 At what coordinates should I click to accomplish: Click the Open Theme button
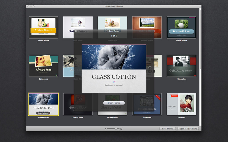tap(114, 103)
